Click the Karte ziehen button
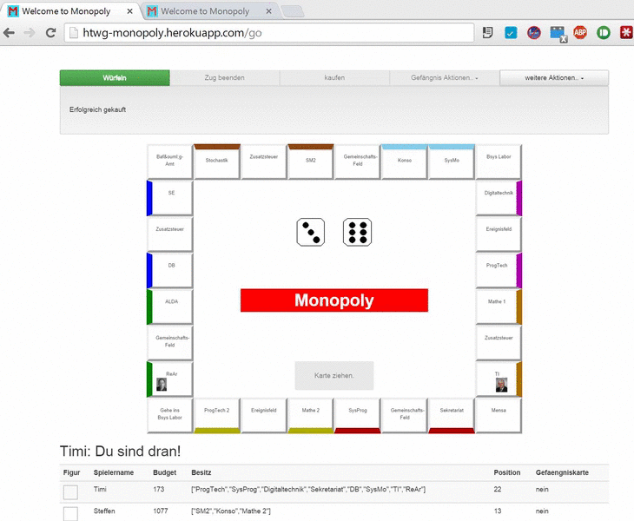 [334, 375]
